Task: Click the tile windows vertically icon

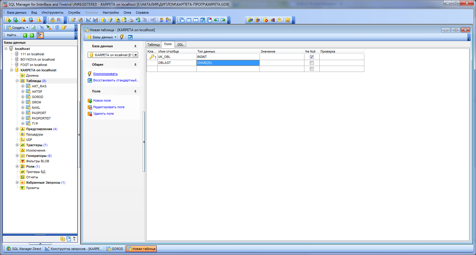Action: pyautogui.click(x=196, y=20)
